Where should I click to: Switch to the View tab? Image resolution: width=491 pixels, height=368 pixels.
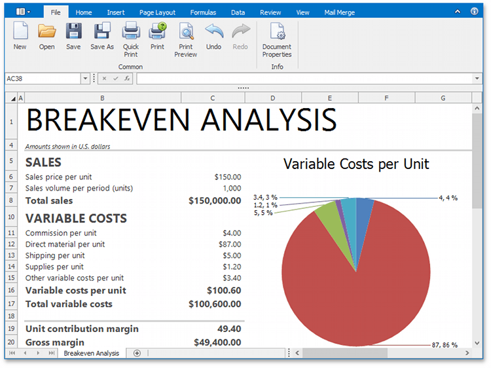point(302,12)
